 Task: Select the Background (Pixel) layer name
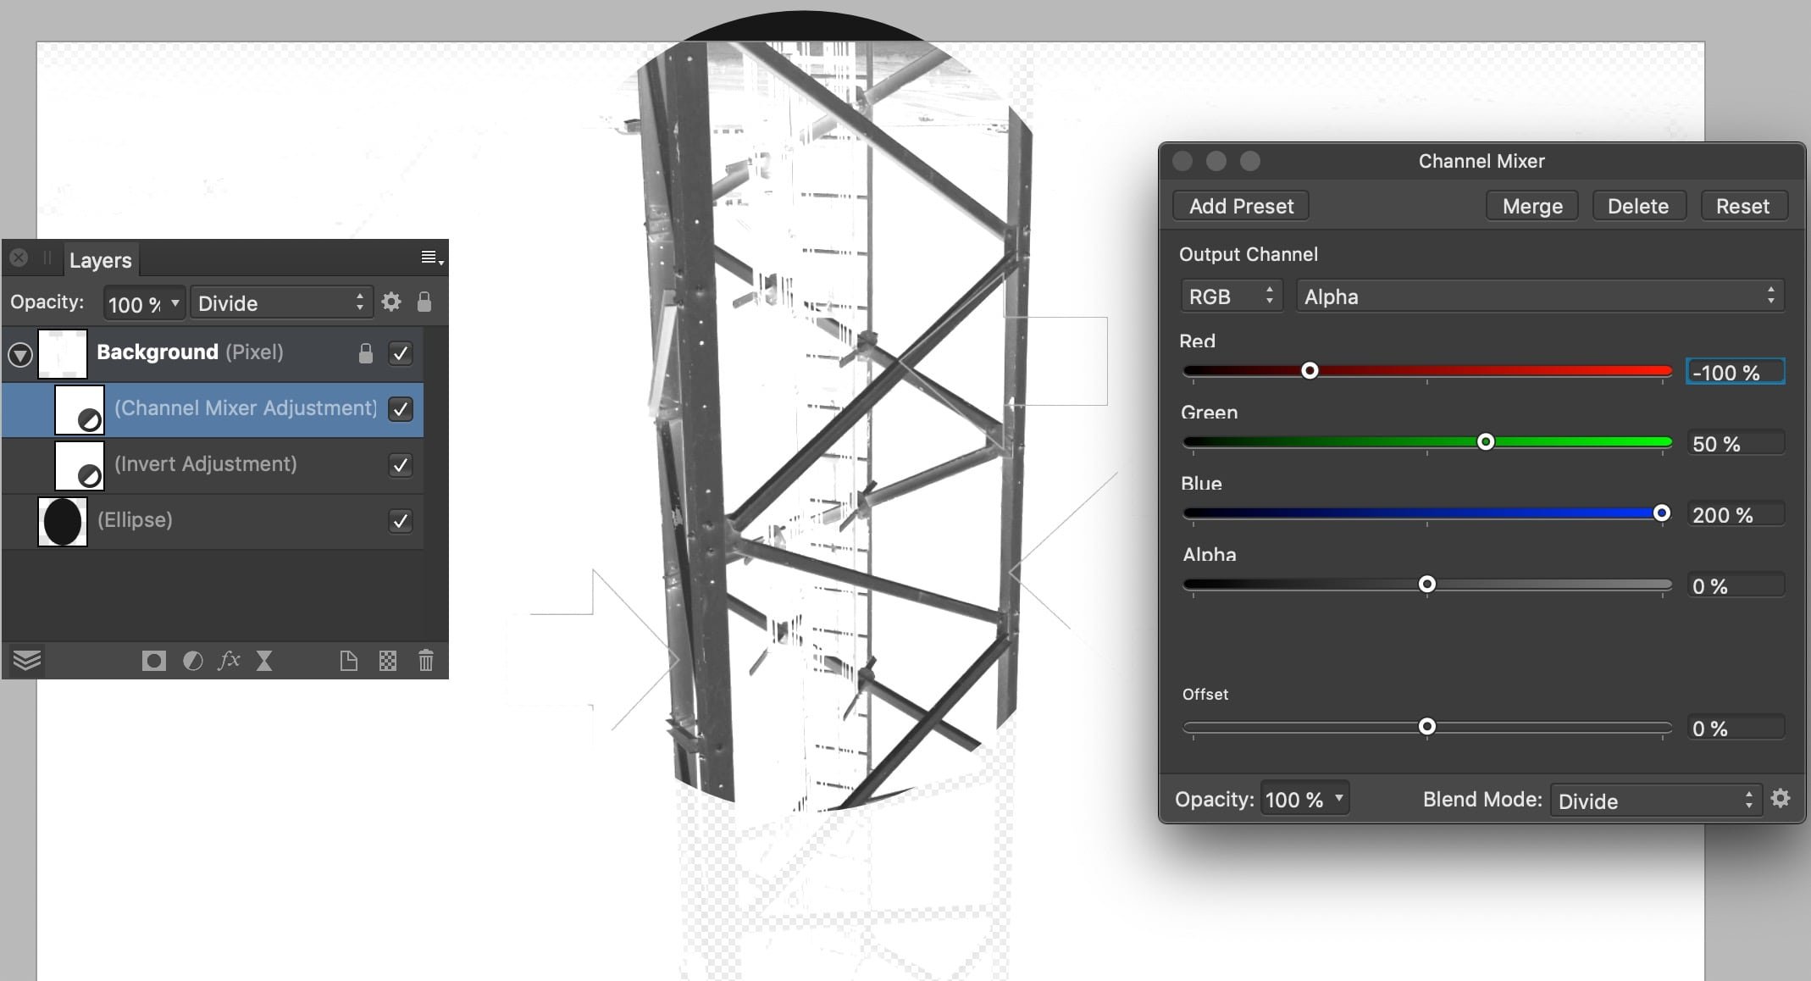click(x=190, y=352)
